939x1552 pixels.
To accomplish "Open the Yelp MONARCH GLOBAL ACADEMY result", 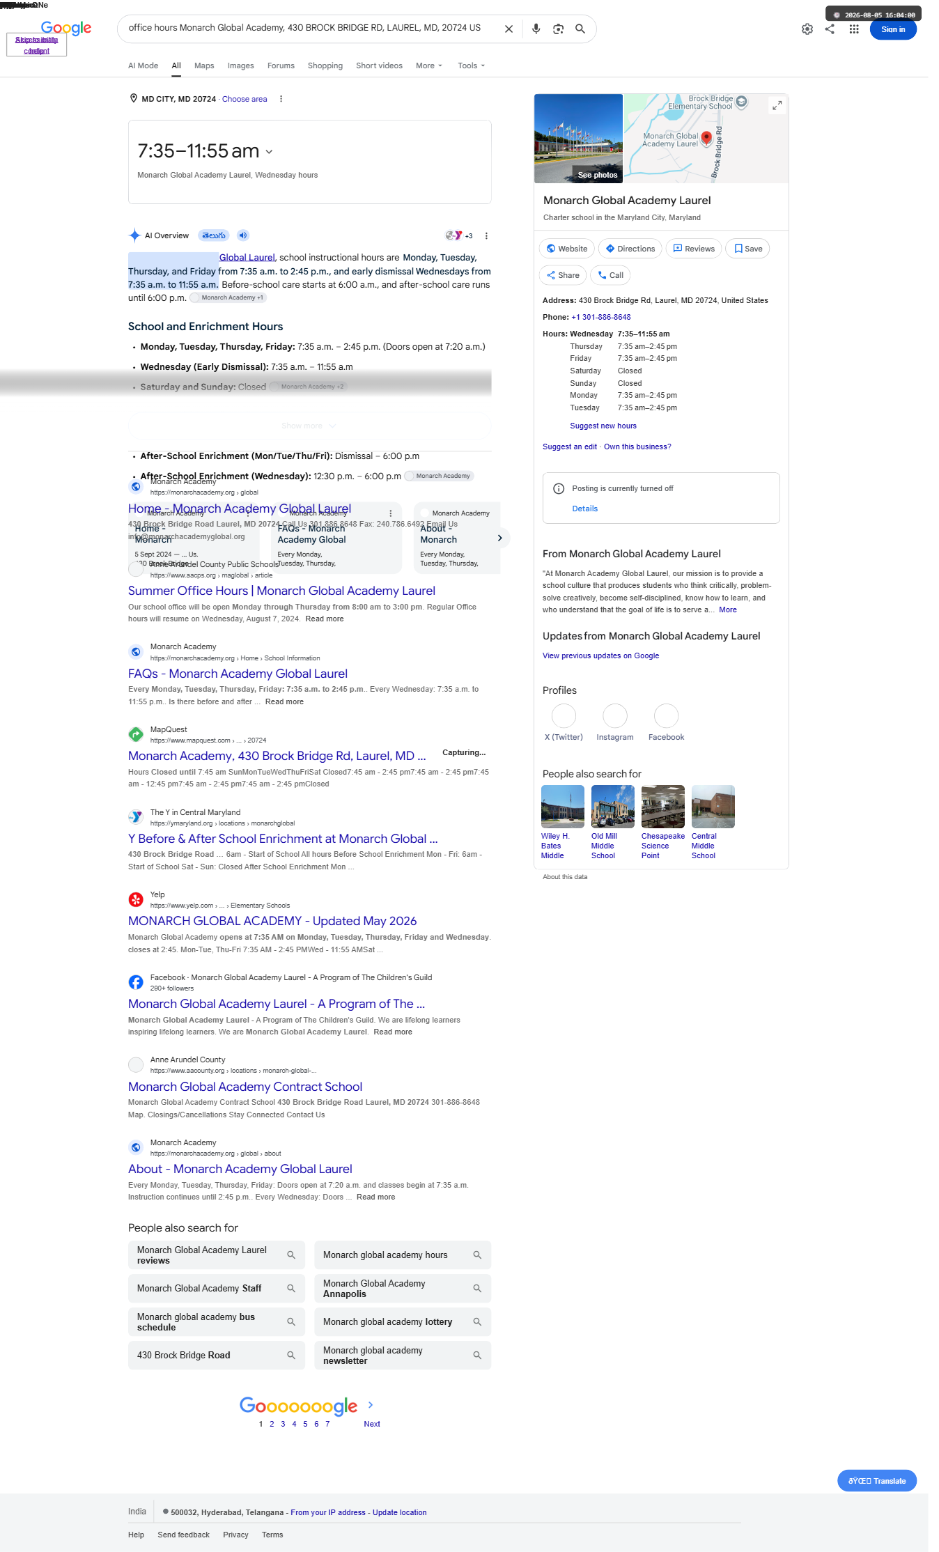I will coord(272,921).
